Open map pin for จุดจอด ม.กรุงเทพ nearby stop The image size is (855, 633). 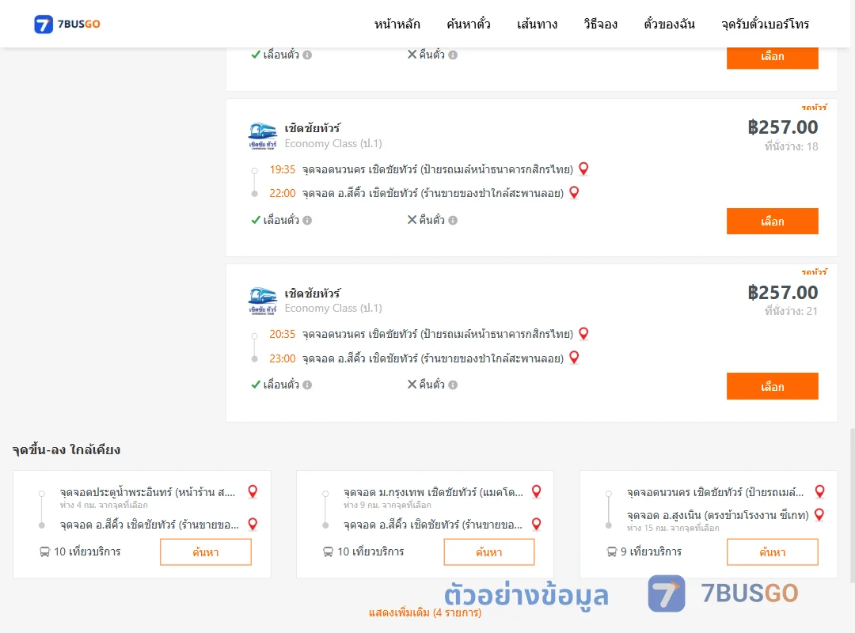pos(537,492)
